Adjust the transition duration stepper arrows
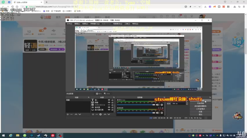The height and width of the screenshot is (138, 247). (187, 104)
